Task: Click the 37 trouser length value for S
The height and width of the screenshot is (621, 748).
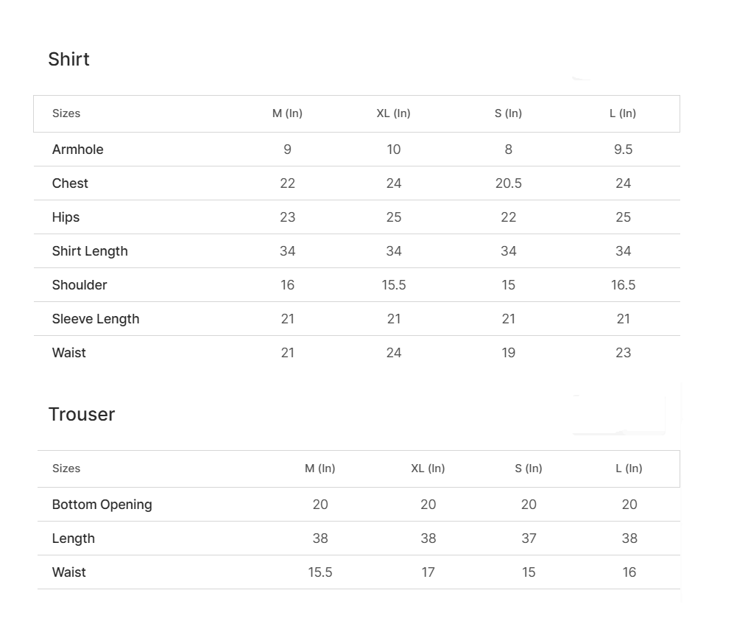Action: pyautogui.click(x=529, y=538)
